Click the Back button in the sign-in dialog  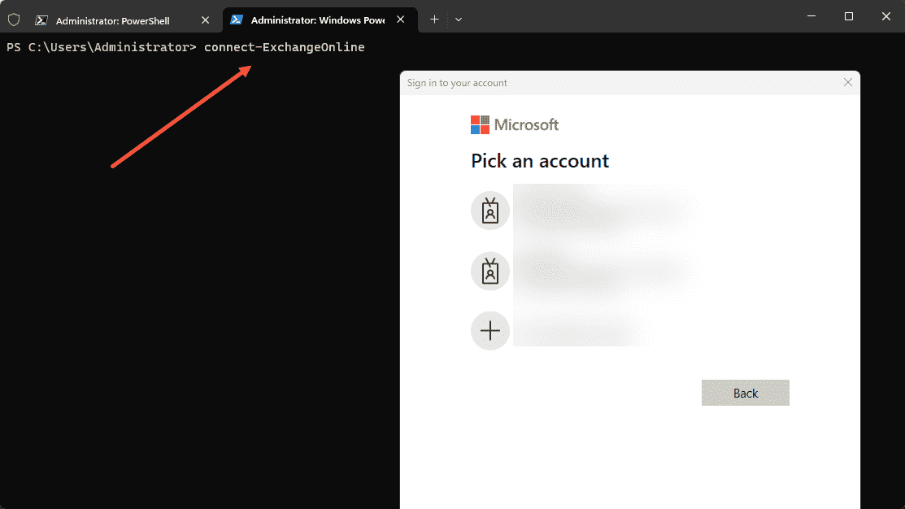point(745,393)
